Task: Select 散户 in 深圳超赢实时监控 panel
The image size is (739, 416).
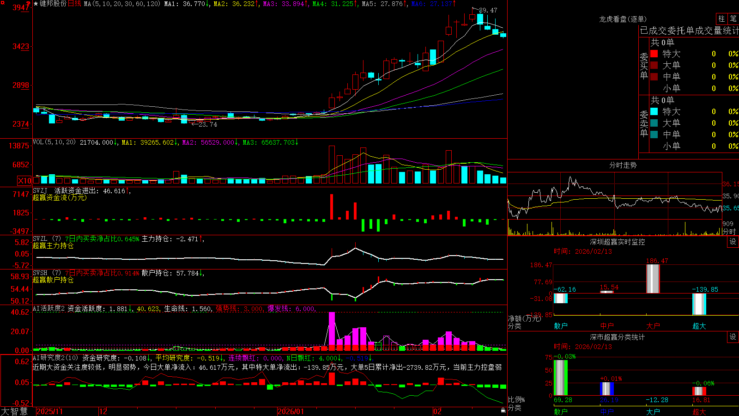Action: tap(561, 326)
